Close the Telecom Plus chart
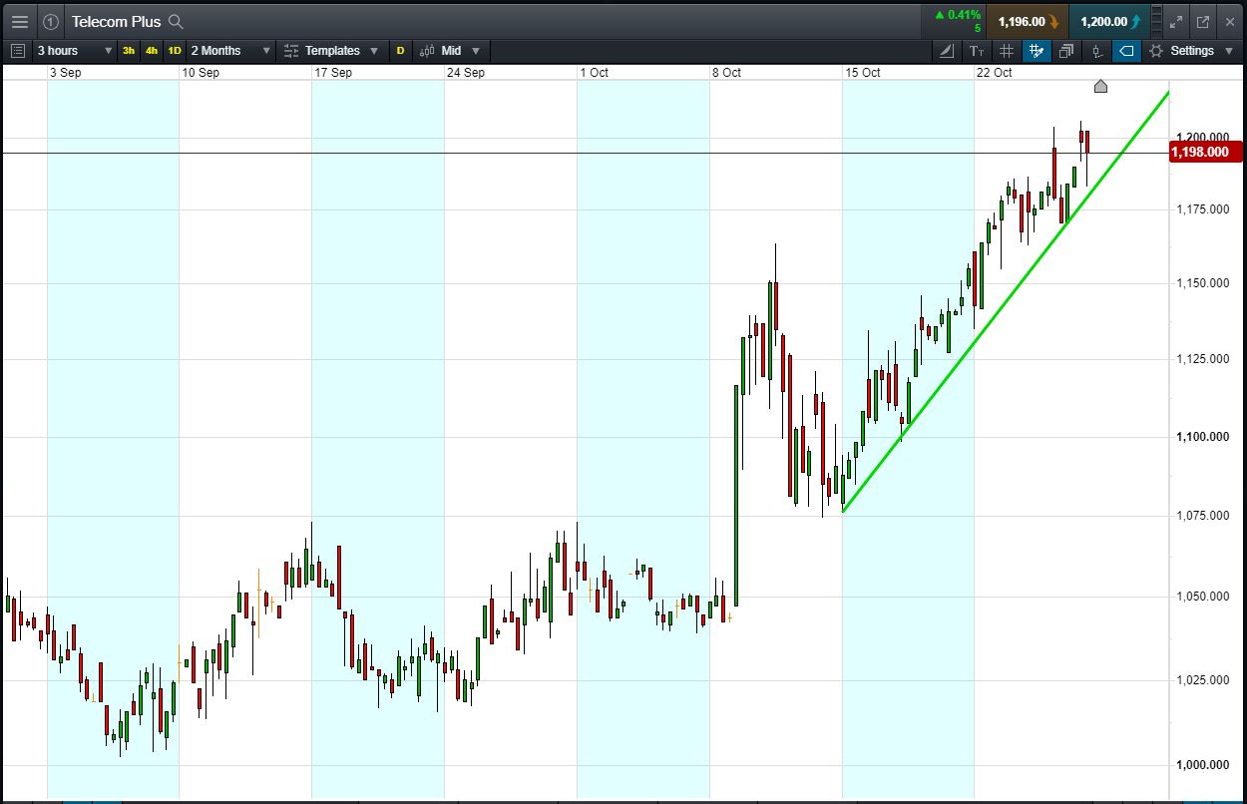The image size is (1247, 804). click(1229, 21)
